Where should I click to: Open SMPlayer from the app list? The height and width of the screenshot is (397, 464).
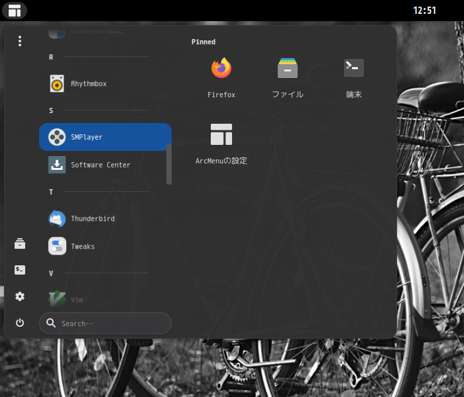click(105, 137)
